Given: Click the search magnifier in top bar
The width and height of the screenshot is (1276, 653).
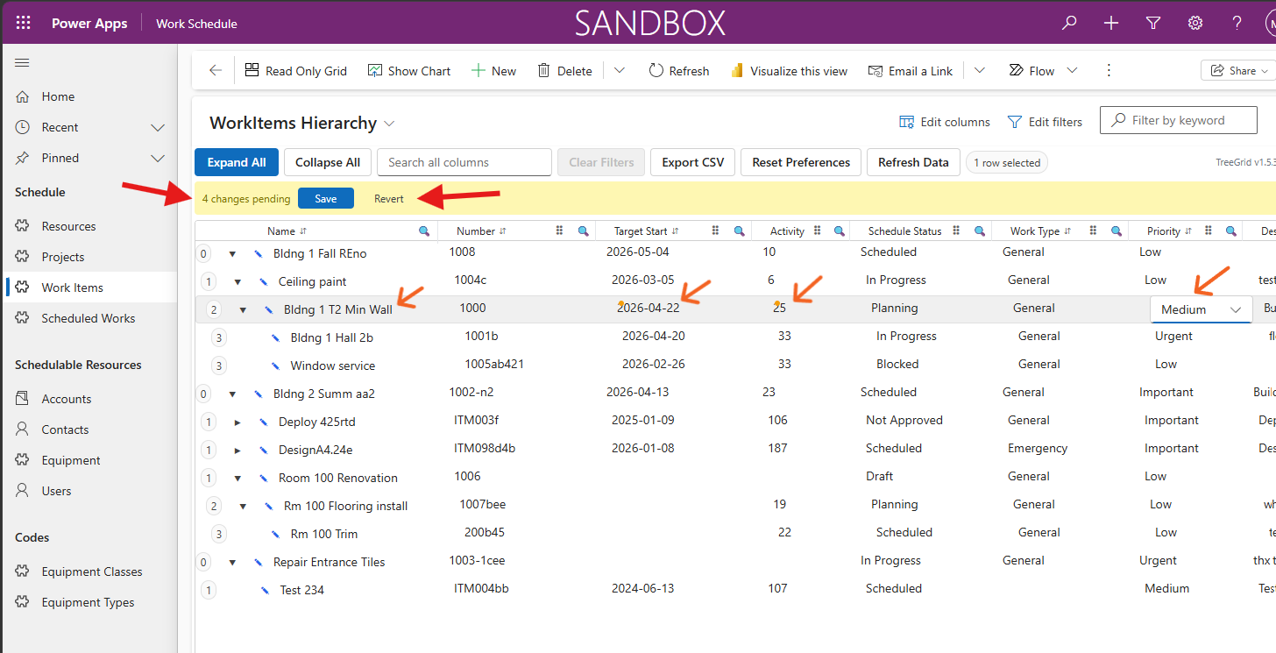Looking at the screenshot, I should [1069, 24].
